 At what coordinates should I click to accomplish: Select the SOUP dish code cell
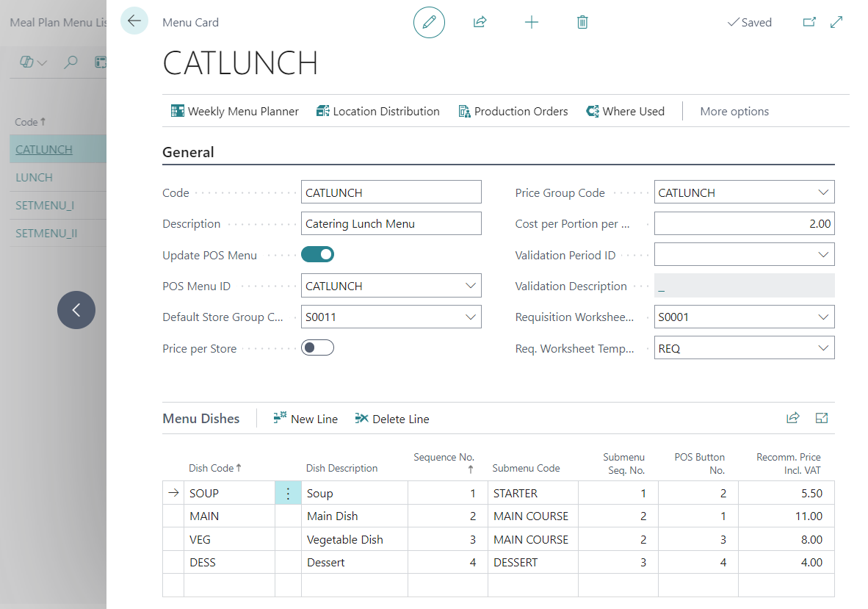point(229,493)
